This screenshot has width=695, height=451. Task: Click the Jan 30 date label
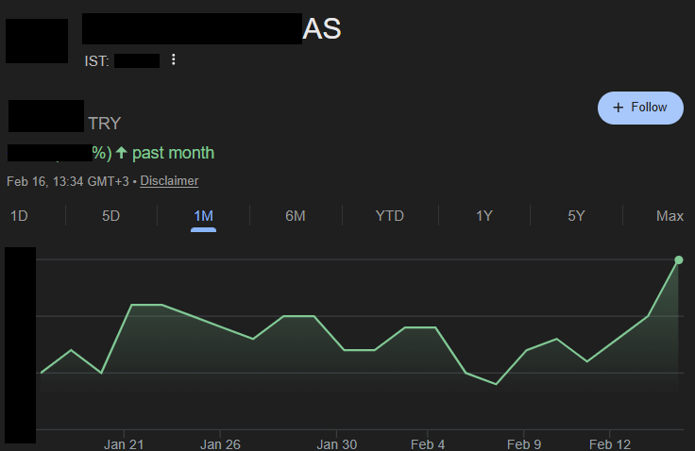(x=337, y=443)
